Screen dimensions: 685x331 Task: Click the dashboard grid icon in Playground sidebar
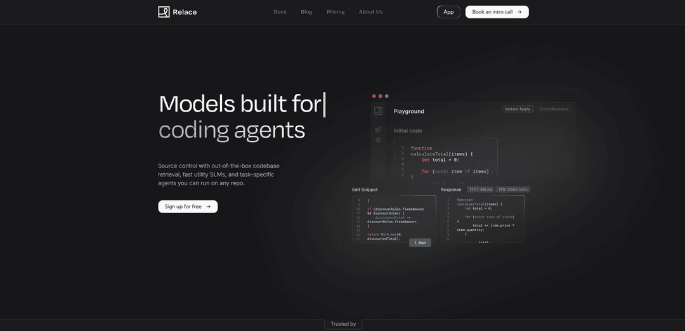[x=378, y=129]
